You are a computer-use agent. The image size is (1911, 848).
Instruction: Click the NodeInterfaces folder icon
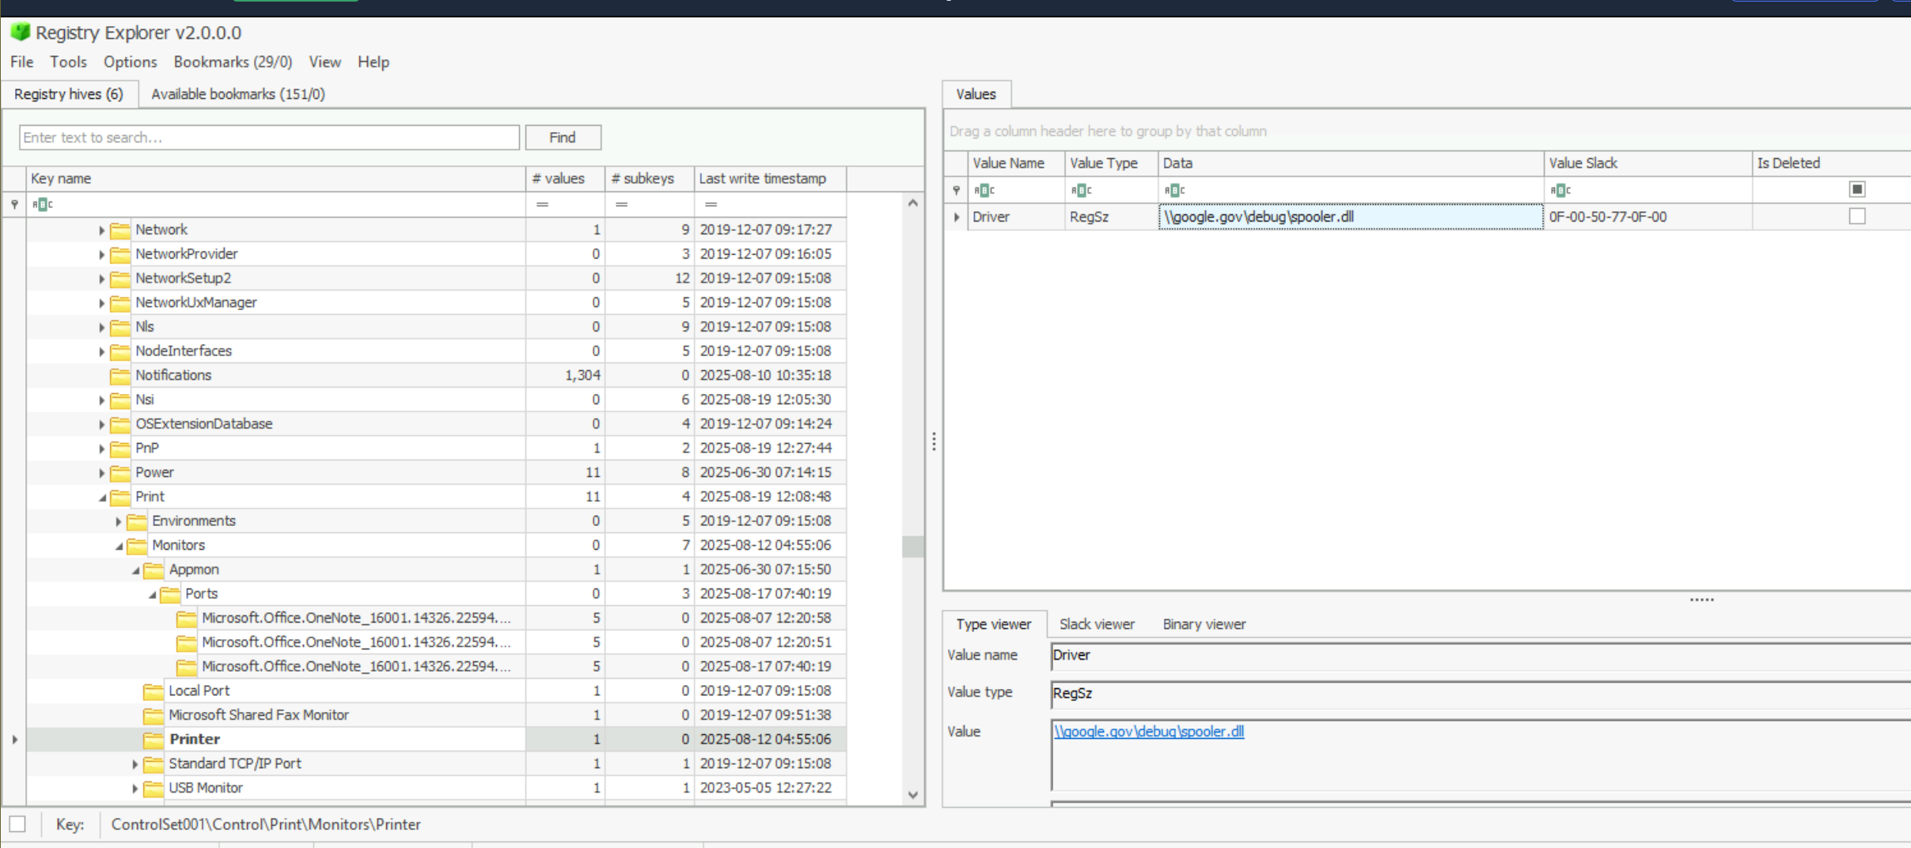click(x=120, y=351)
